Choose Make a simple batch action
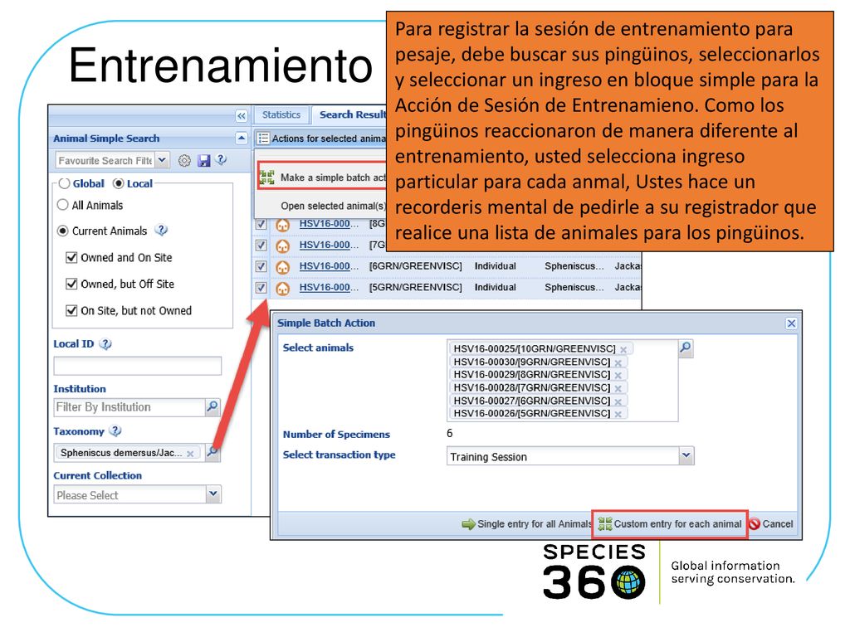 [x=323, y=177]
